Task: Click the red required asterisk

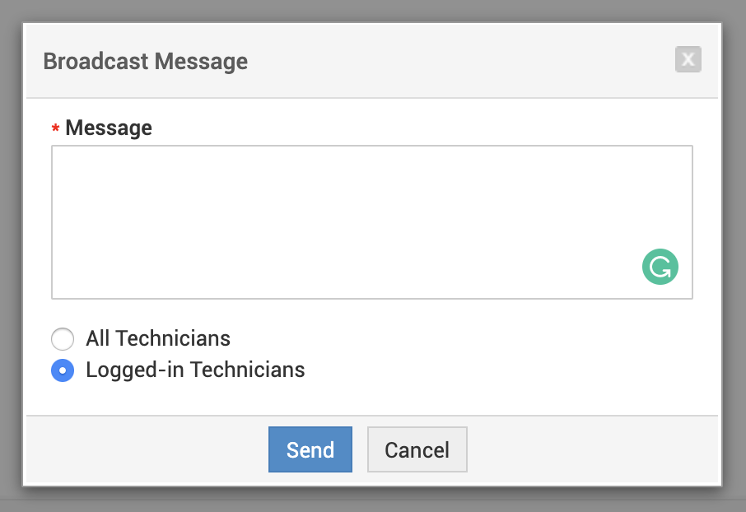Action: (55, 129)
